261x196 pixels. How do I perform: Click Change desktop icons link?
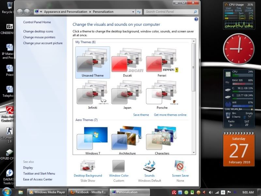pos(38,31)
